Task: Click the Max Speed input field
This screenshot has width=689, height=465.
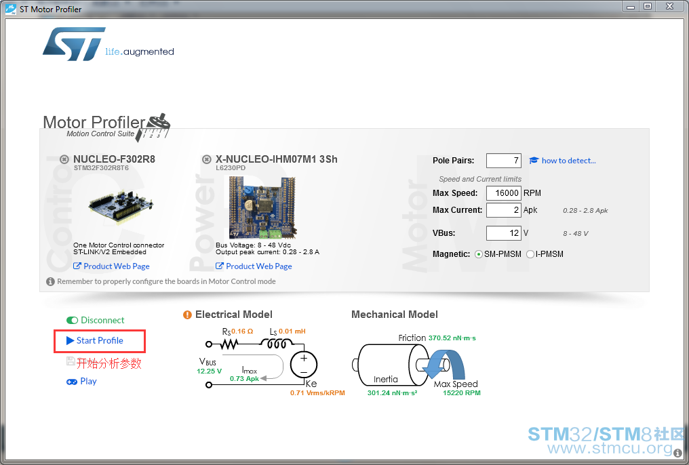Action: [504, 193]
